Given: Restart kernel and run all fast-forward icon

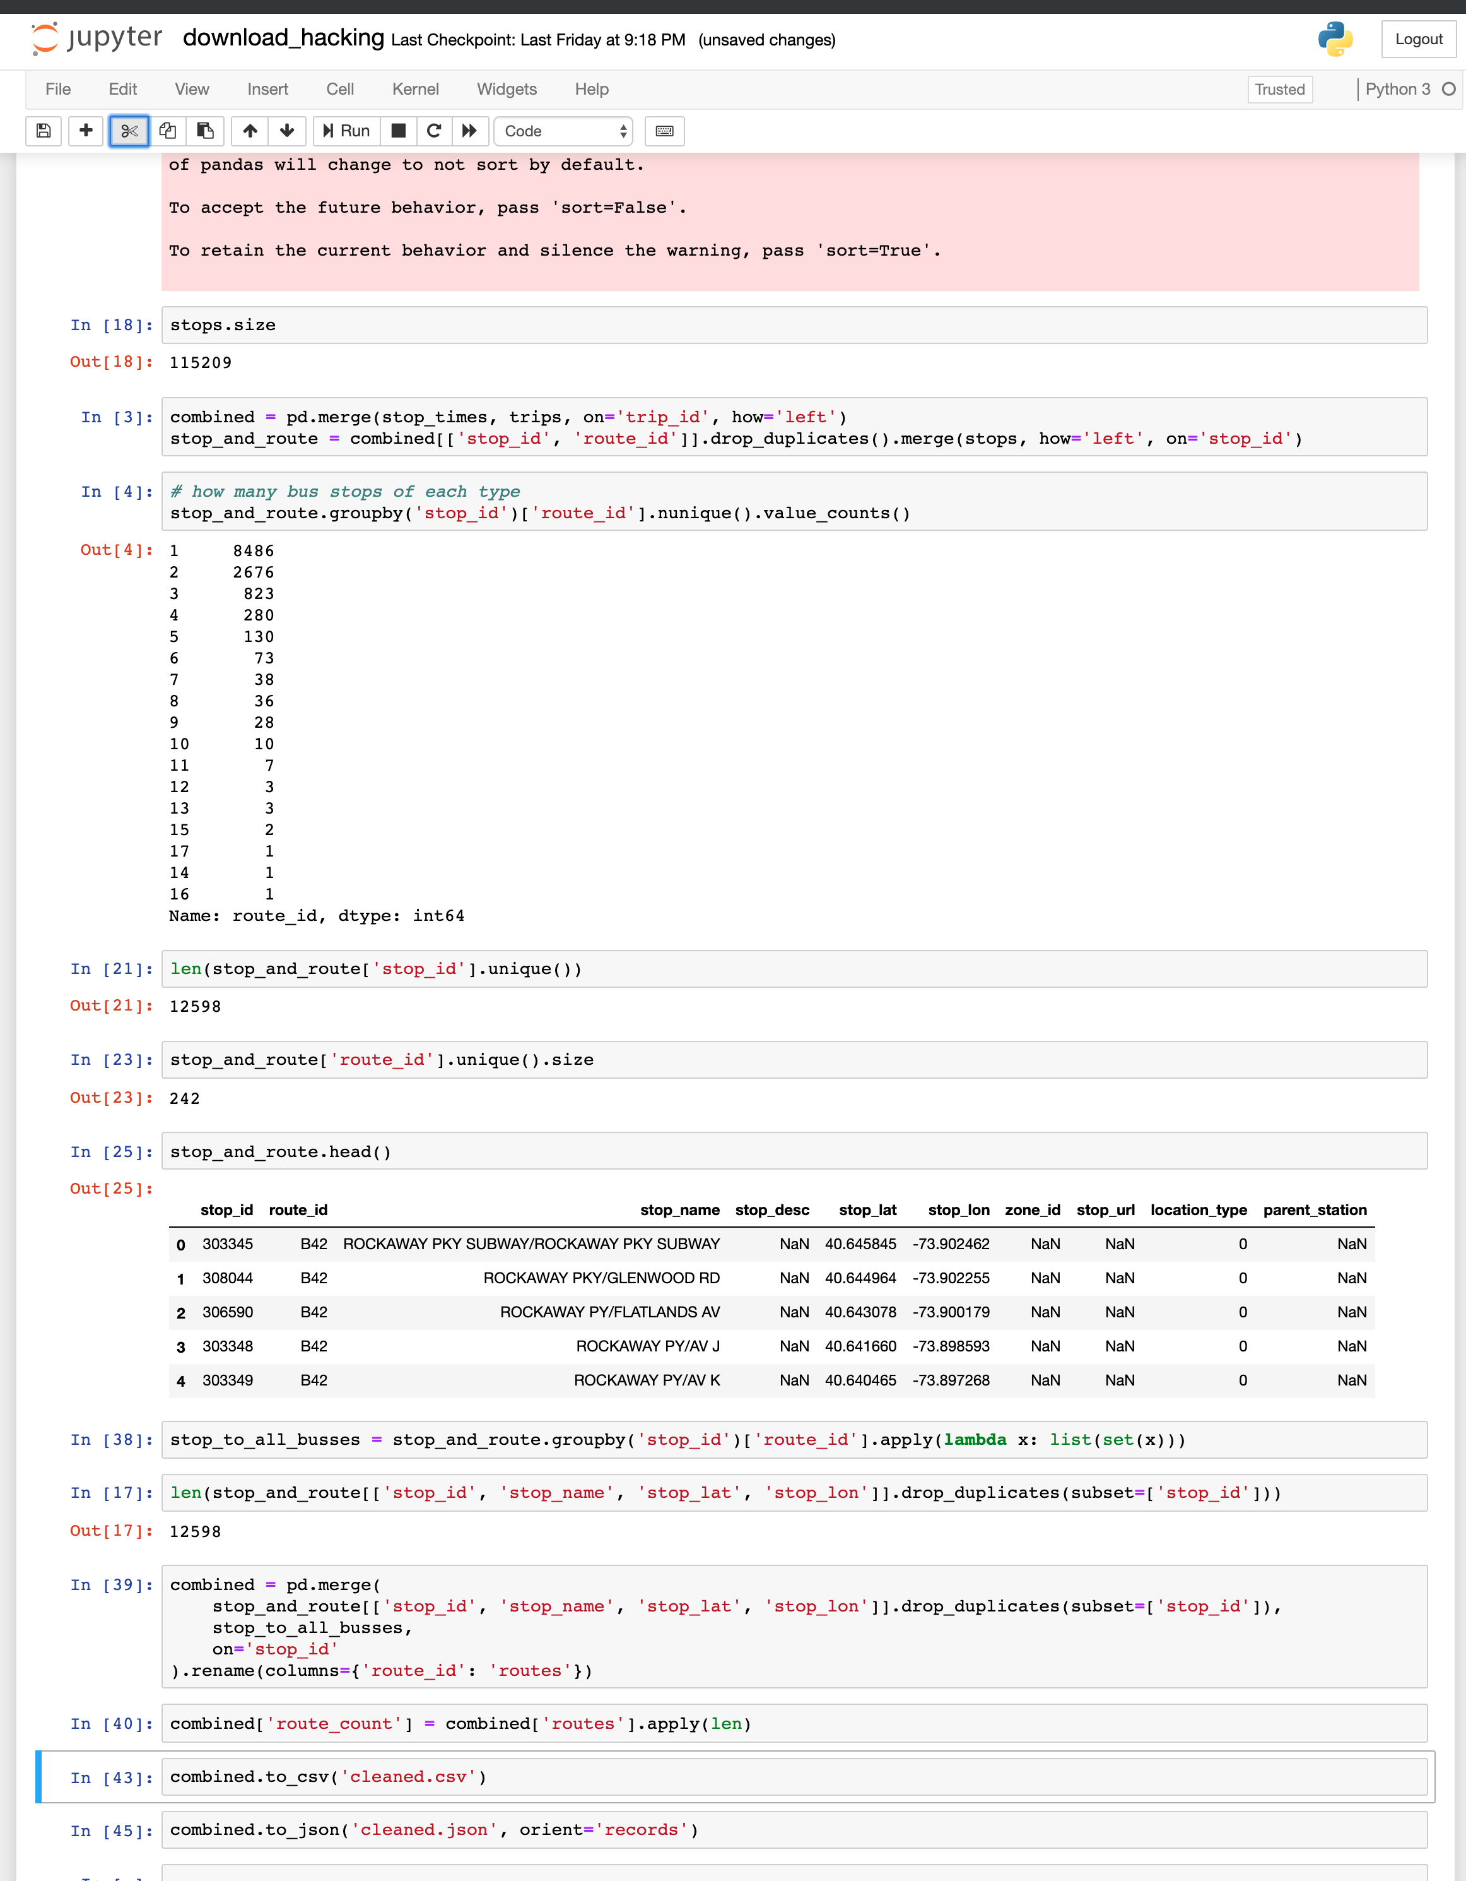Looking at the screenshot, I should 469,131.
